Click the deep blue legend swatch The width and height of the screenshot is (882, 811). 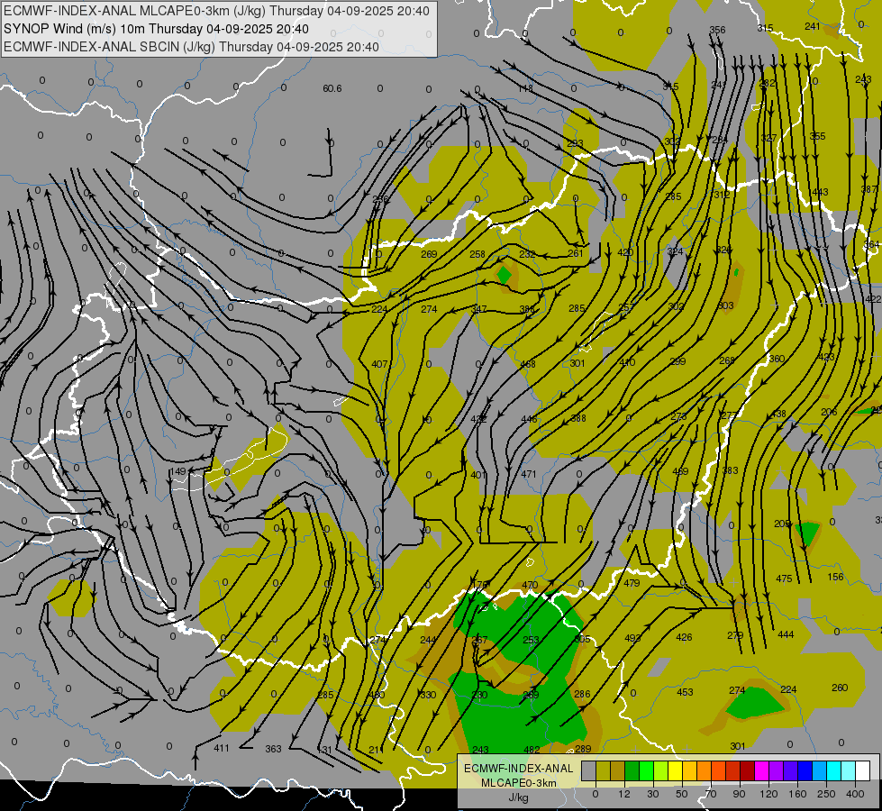point(805,770)
